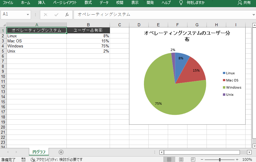The image size is (256, 162).
Task: Click the Windows legend entry
Action: pyautogui.click(x=232, y=87)
